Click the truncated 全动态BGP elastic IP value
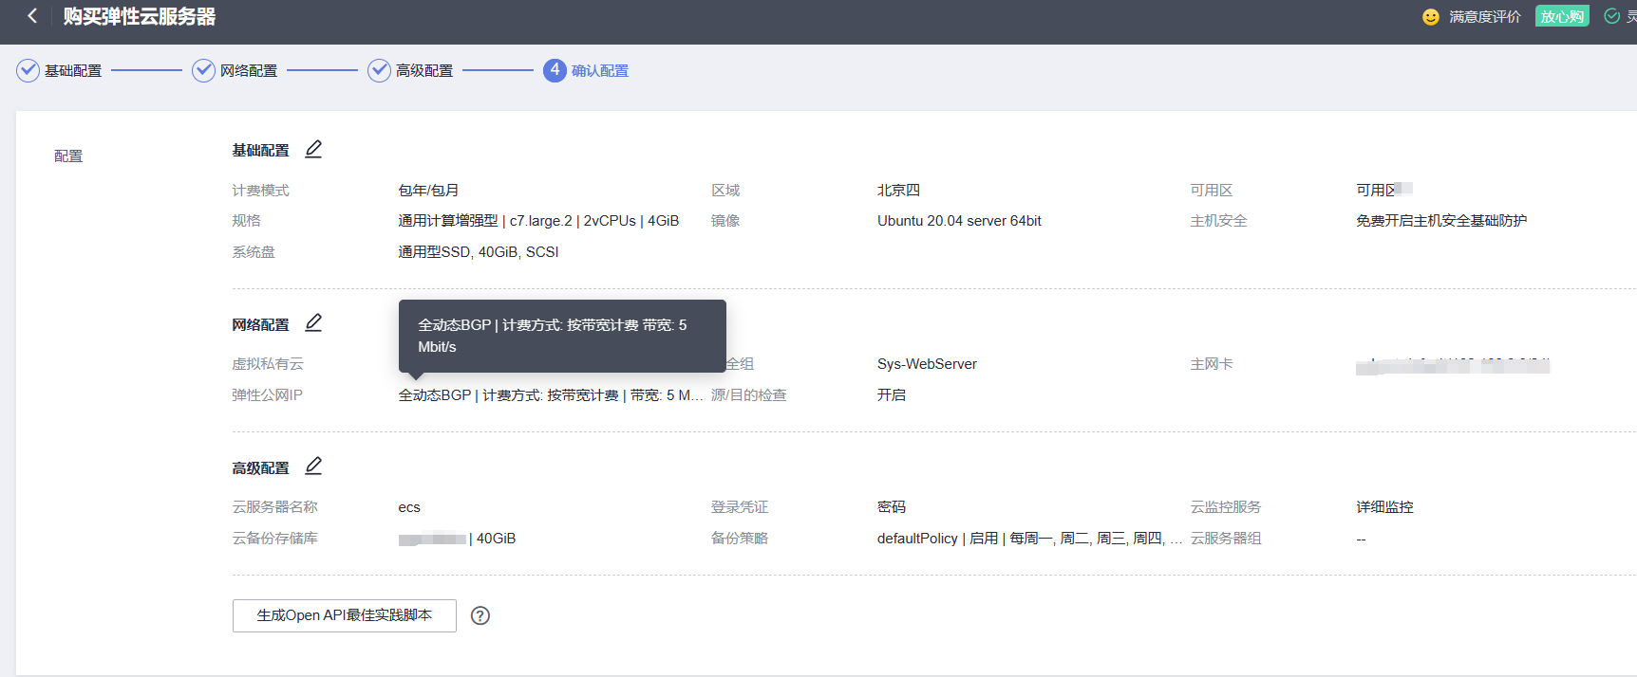 tap(551, 395)
